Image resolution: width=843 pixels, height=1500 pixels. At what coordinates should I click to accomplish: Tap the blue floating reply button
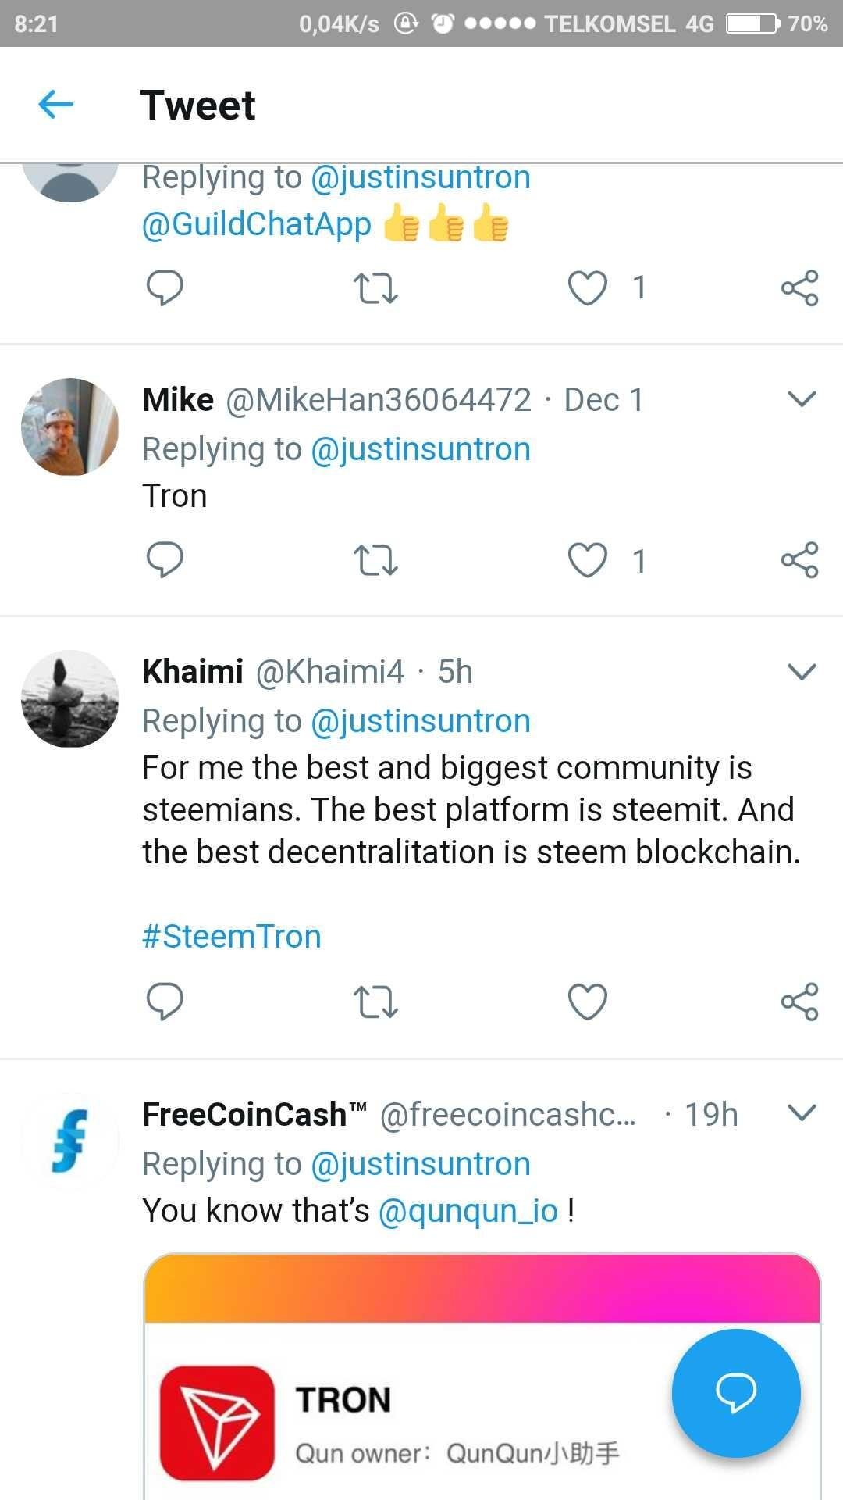735,1392
